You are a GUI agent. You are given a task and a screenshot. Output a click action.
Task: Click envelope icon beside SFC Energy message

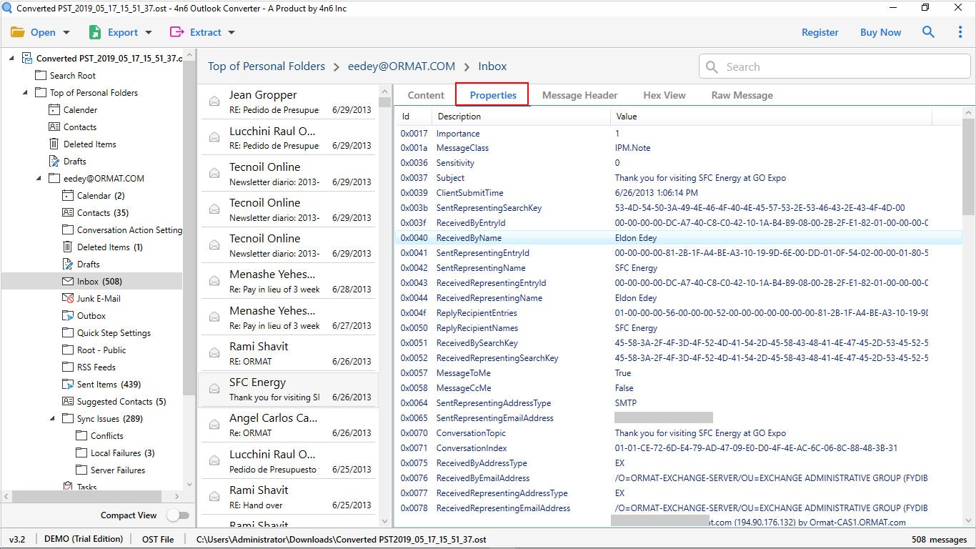pos(214,389)
